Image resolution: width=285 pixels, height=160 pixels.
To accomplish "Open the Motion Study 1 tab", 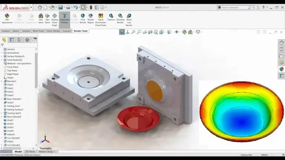I will pos(47,151).
